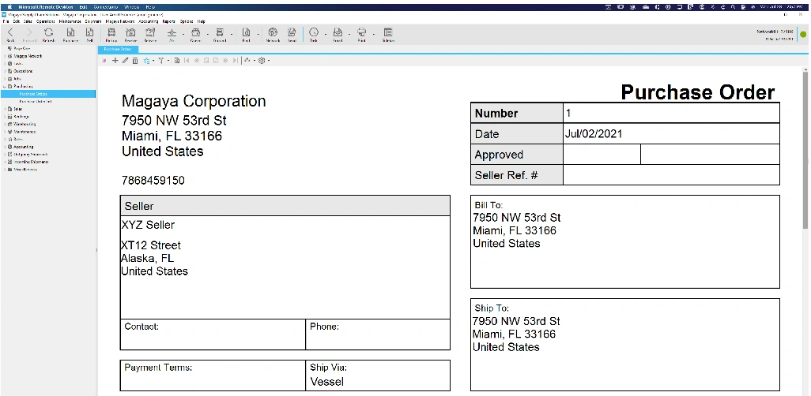Open the Reports menu

168,21
